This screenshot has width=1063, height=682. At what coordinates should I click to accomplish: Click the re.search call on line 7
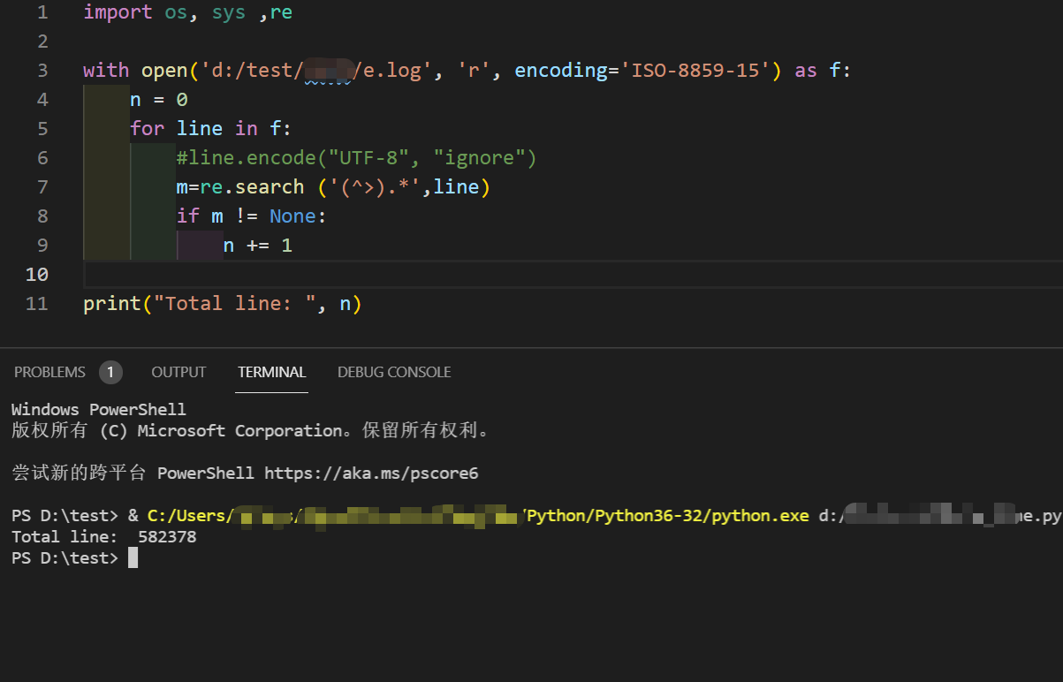click(254, 186)
